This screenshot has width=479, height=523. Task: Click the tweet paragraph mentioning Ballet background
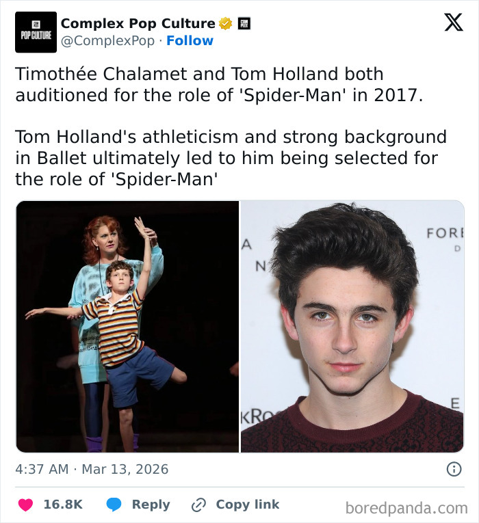(x=230, y=158)
